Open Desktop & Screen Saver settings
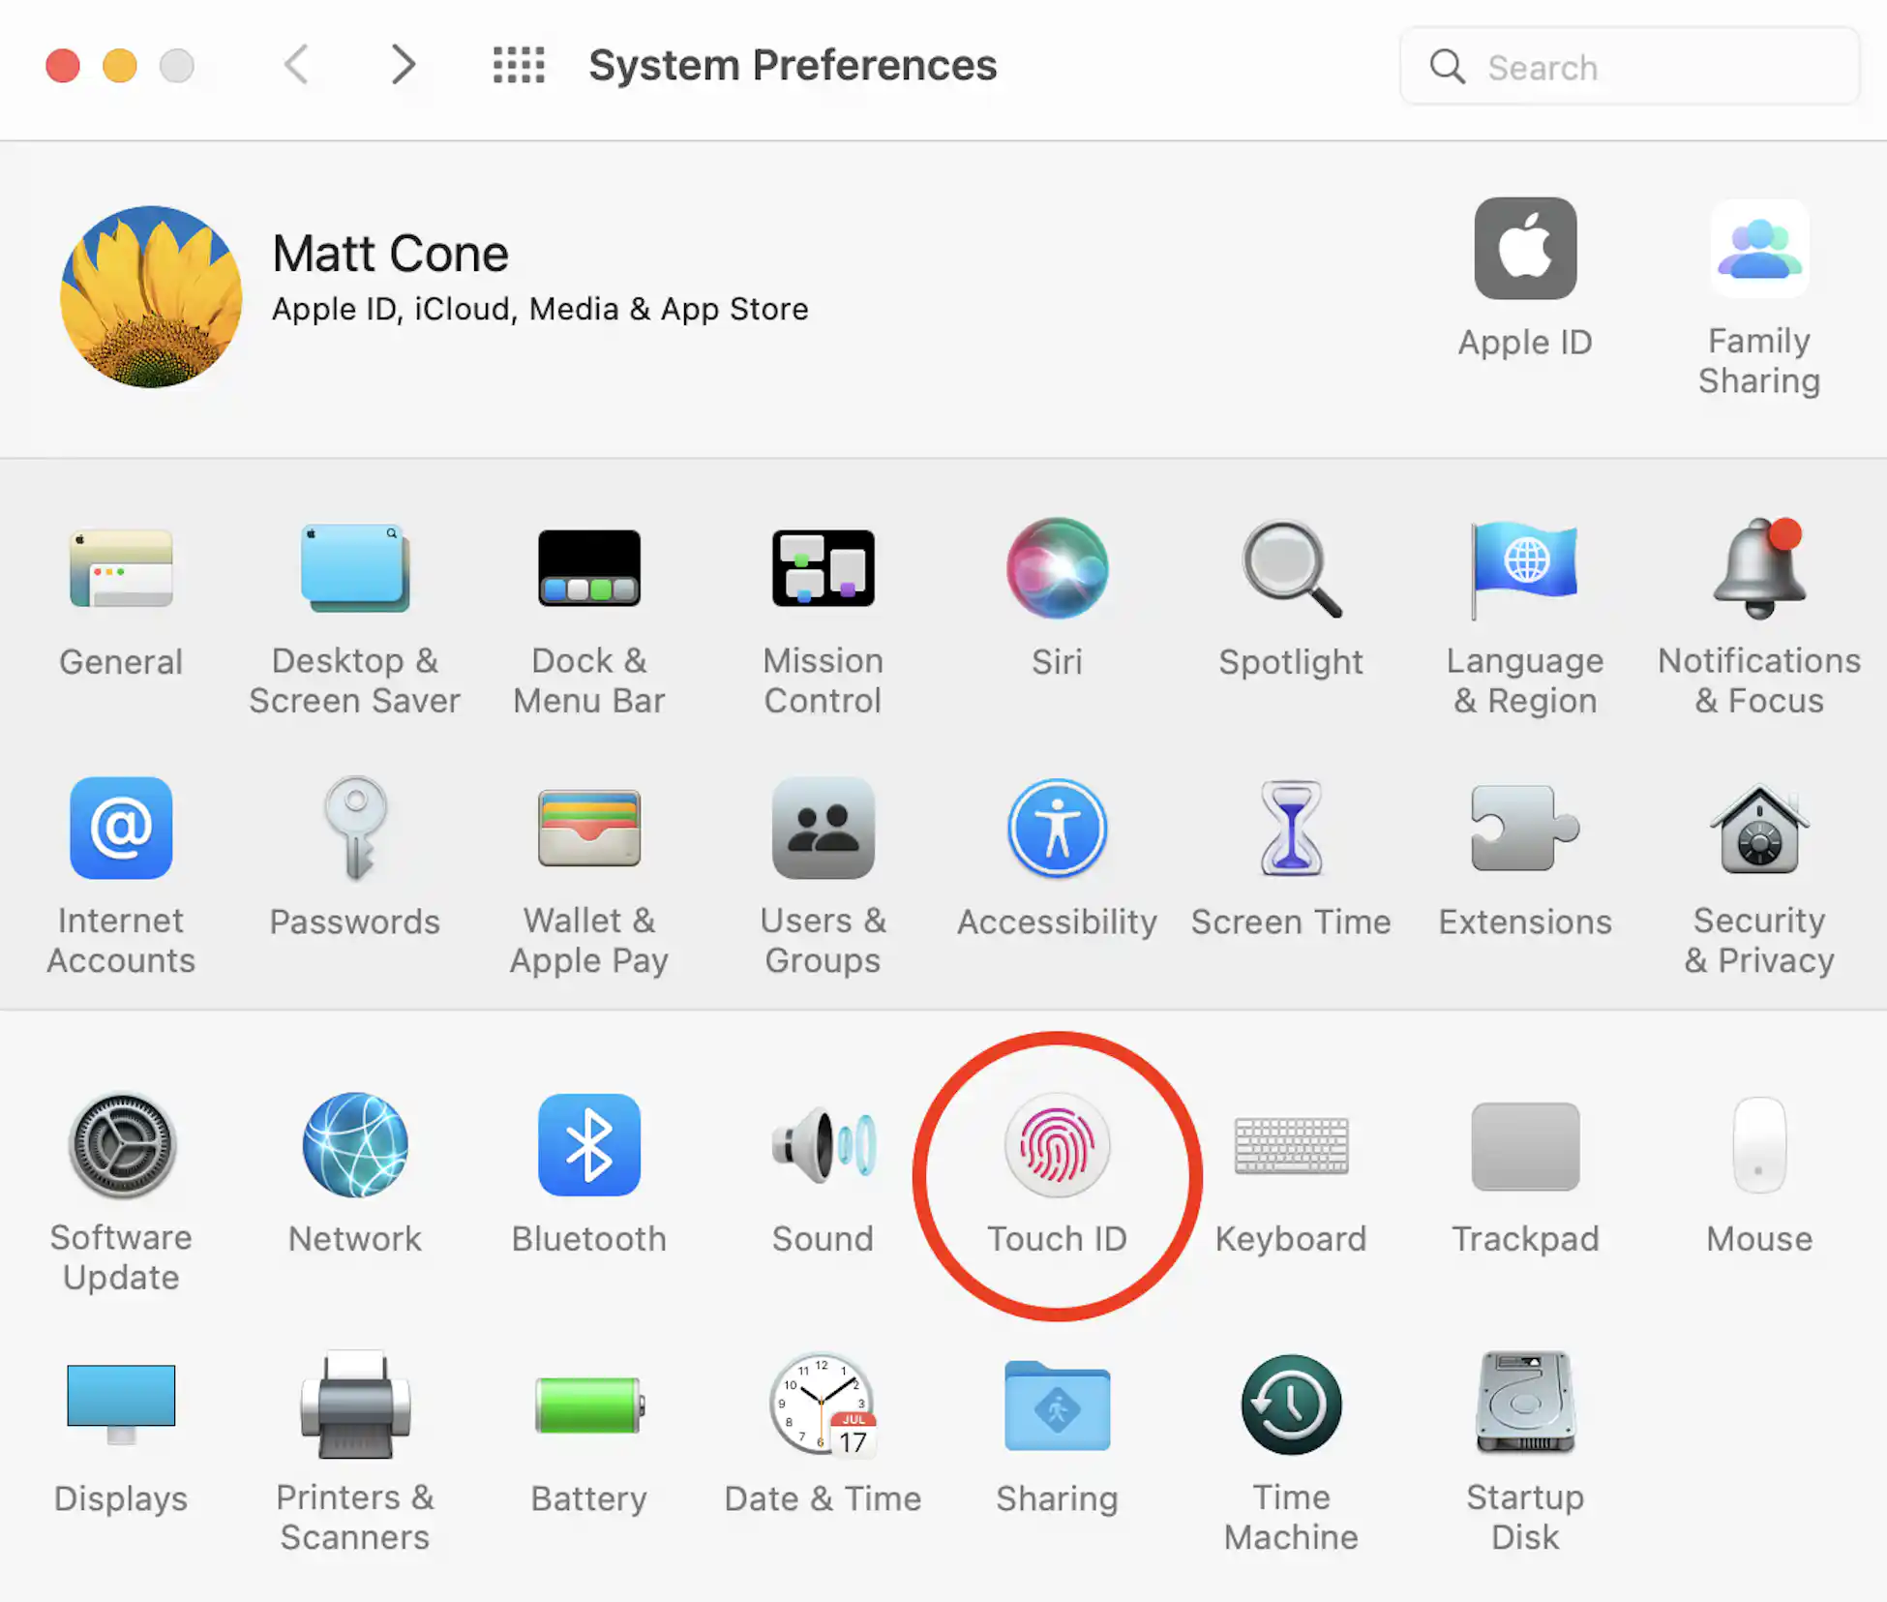 coord(354,569)
